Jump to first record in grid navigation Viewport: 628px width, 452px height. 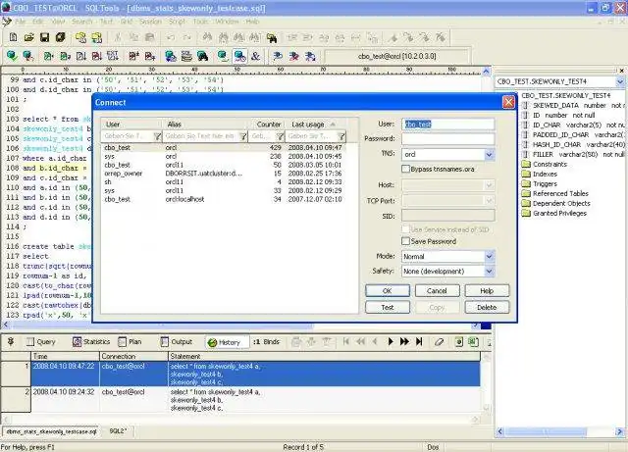pyautogui.click(x=346, y=341)
